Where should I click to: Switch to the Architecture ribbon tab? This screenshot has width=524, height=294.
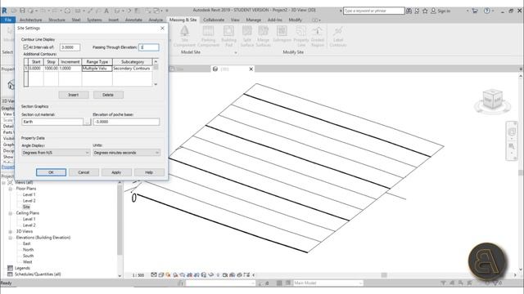[x=31, y=20]
